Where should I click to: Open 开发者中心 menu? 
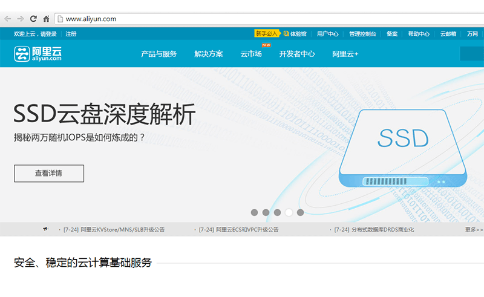click(x=297, y=54)
